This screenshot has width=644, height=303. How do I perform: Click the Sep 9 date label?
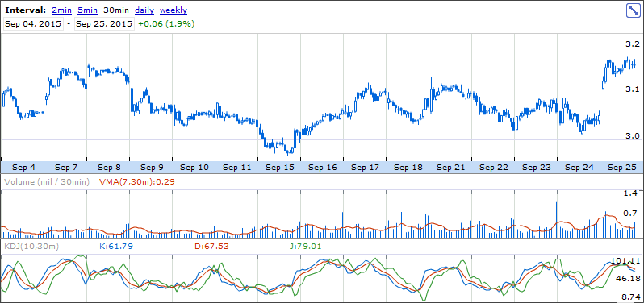pos(152,168)
